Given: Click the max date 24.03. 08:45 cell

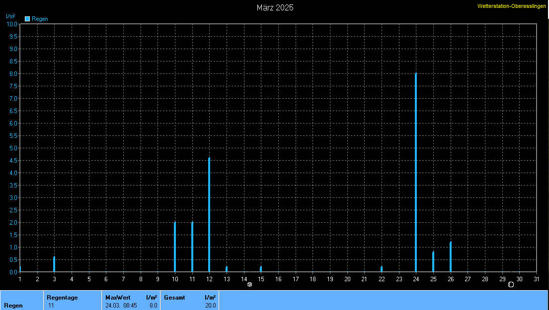Looking at the screenshot, I should pyautogui.click(x=121, y=306).
